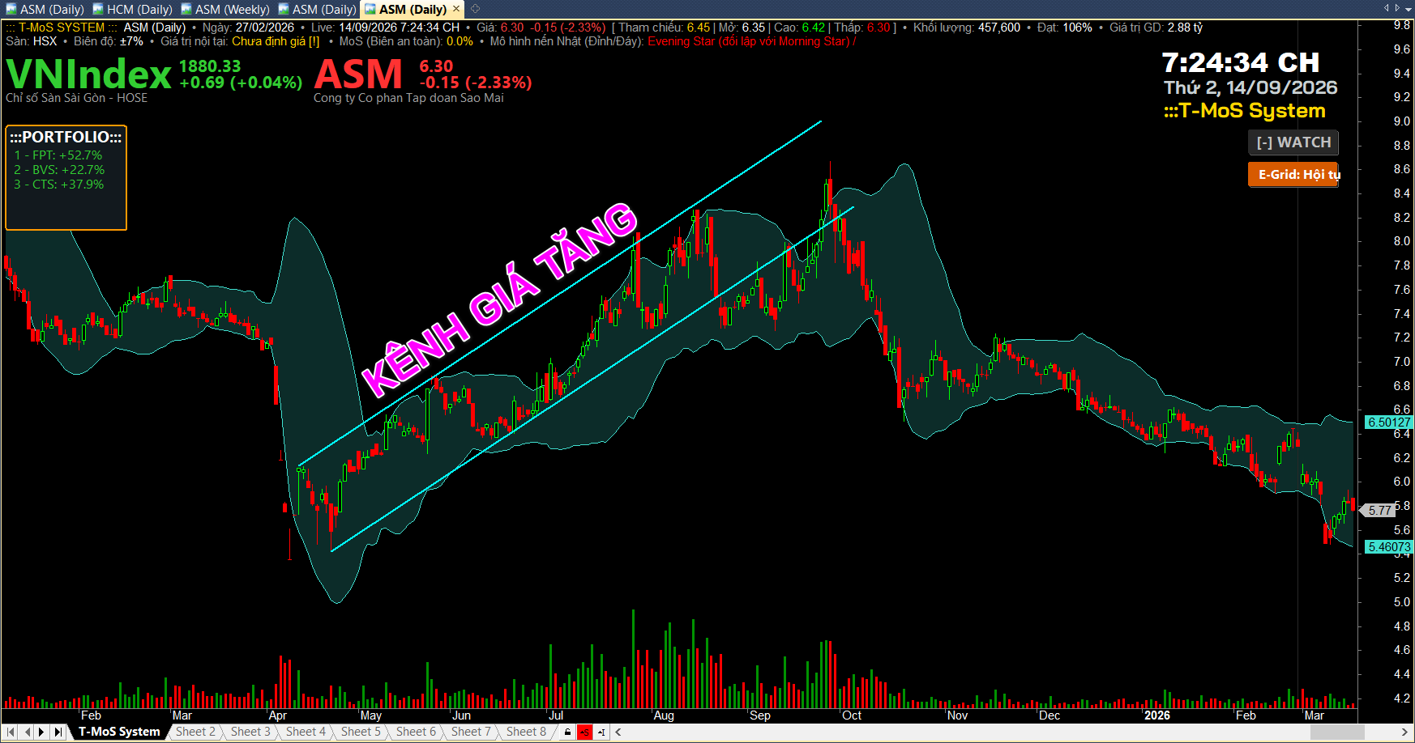Select Sheet 8 tab

[526, 732]
